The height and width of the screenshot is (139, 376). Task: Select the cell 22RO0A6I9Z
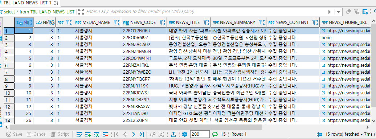click(144, 38)
